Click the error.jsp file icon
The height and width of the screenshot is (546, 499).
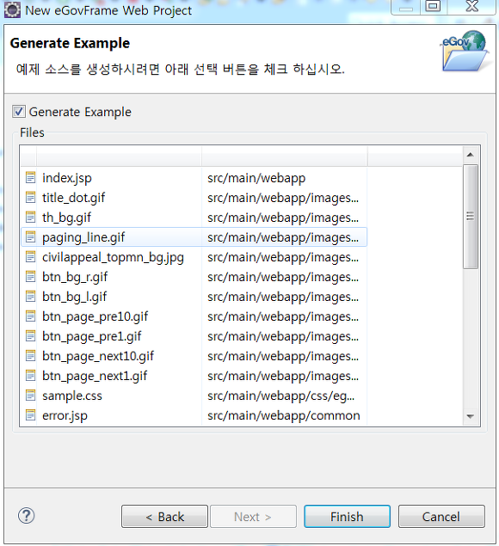coord(31,415)
